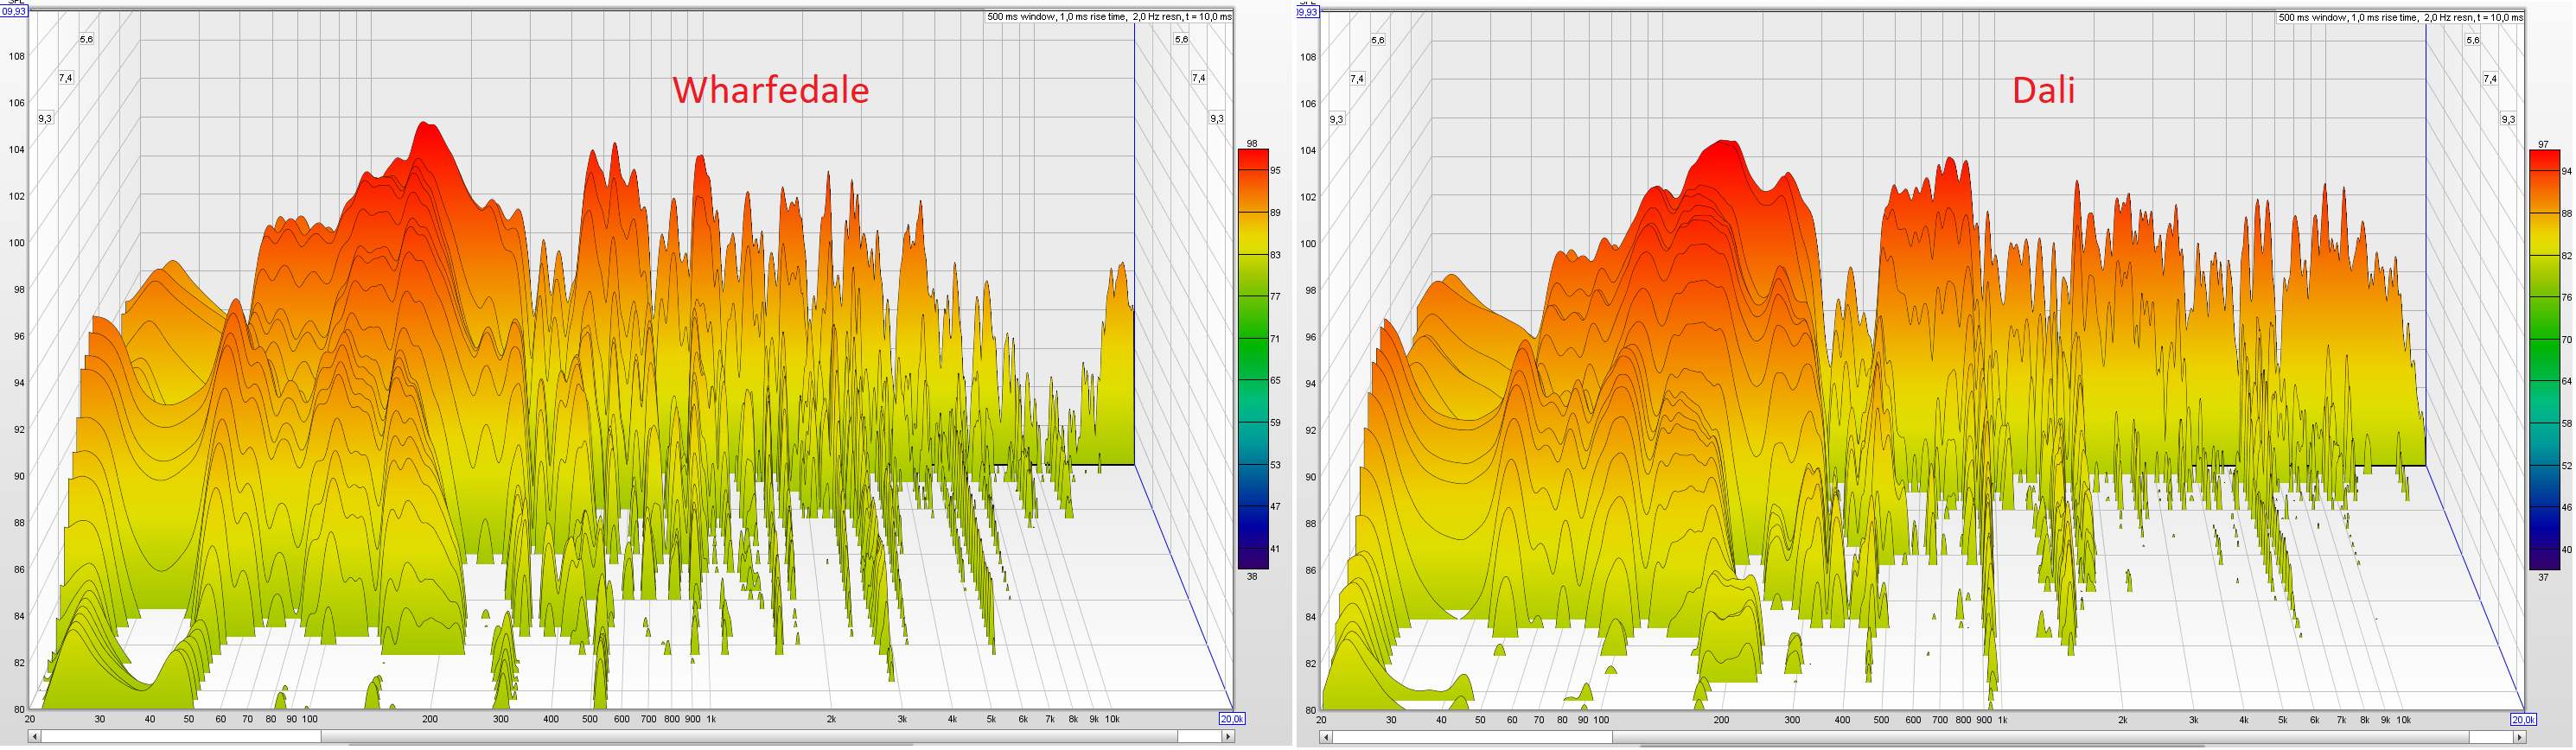Screen dimensions: 2576x750
Task: Click the red Wharfedale title label
Action: point(770,90)
